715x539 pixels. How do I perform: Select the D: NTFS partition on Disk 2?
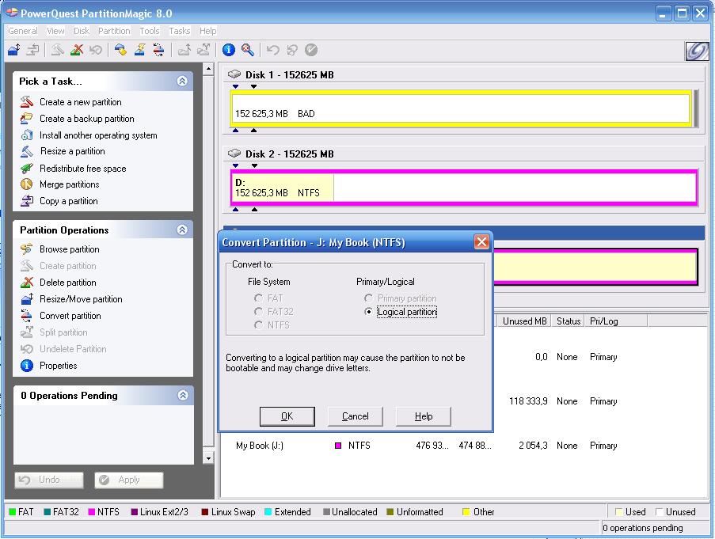click(464, 188)
